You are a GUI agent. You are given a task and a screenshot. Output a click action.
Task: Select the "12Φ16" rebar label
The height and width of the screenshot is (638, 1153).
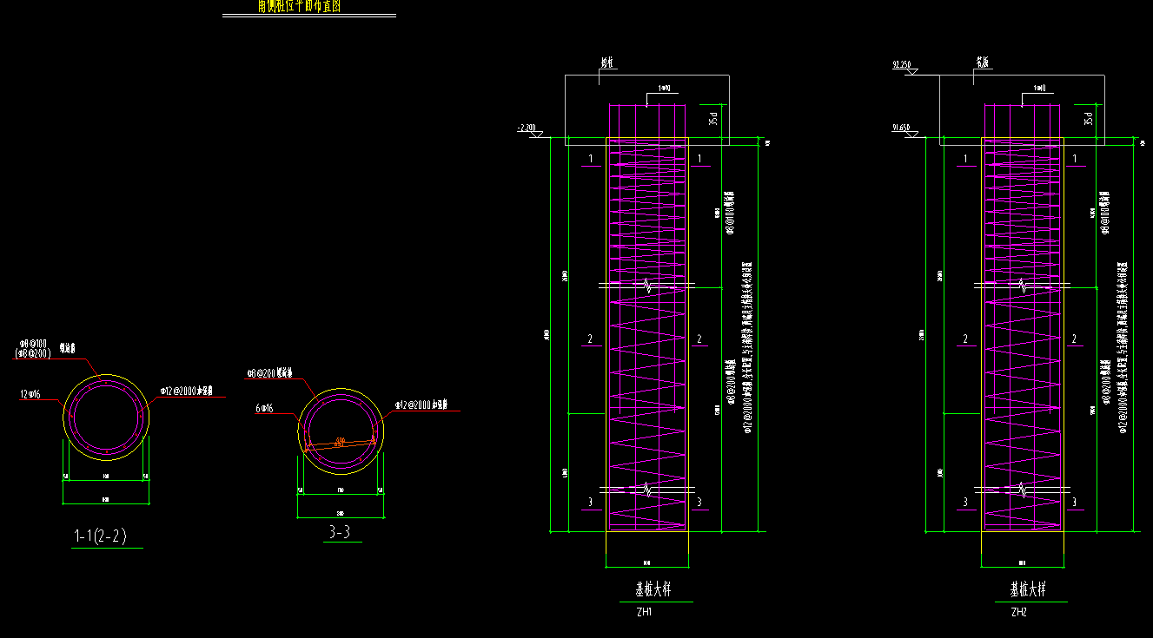(30, 395)
